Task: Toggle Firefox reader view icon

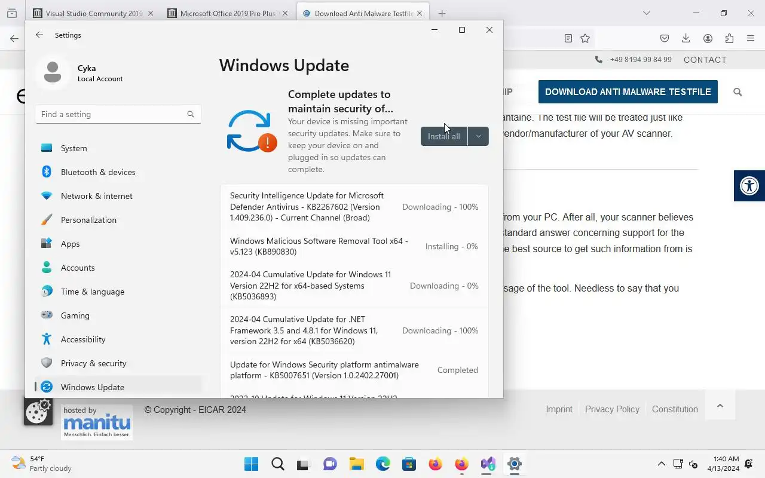Action: point(568,38)
